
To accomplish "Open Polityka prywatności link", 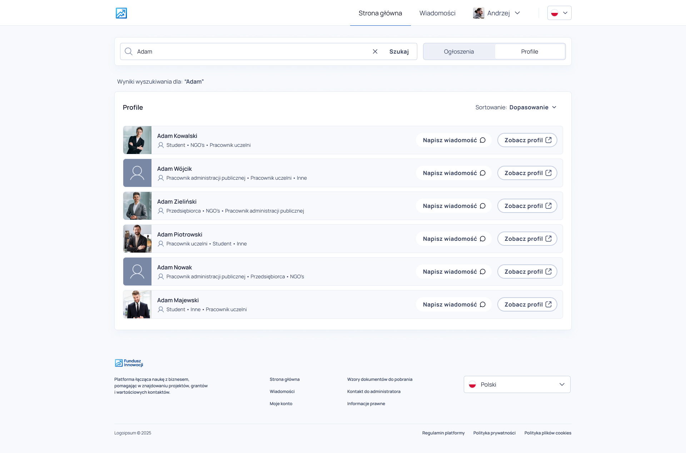I will 494,433.
